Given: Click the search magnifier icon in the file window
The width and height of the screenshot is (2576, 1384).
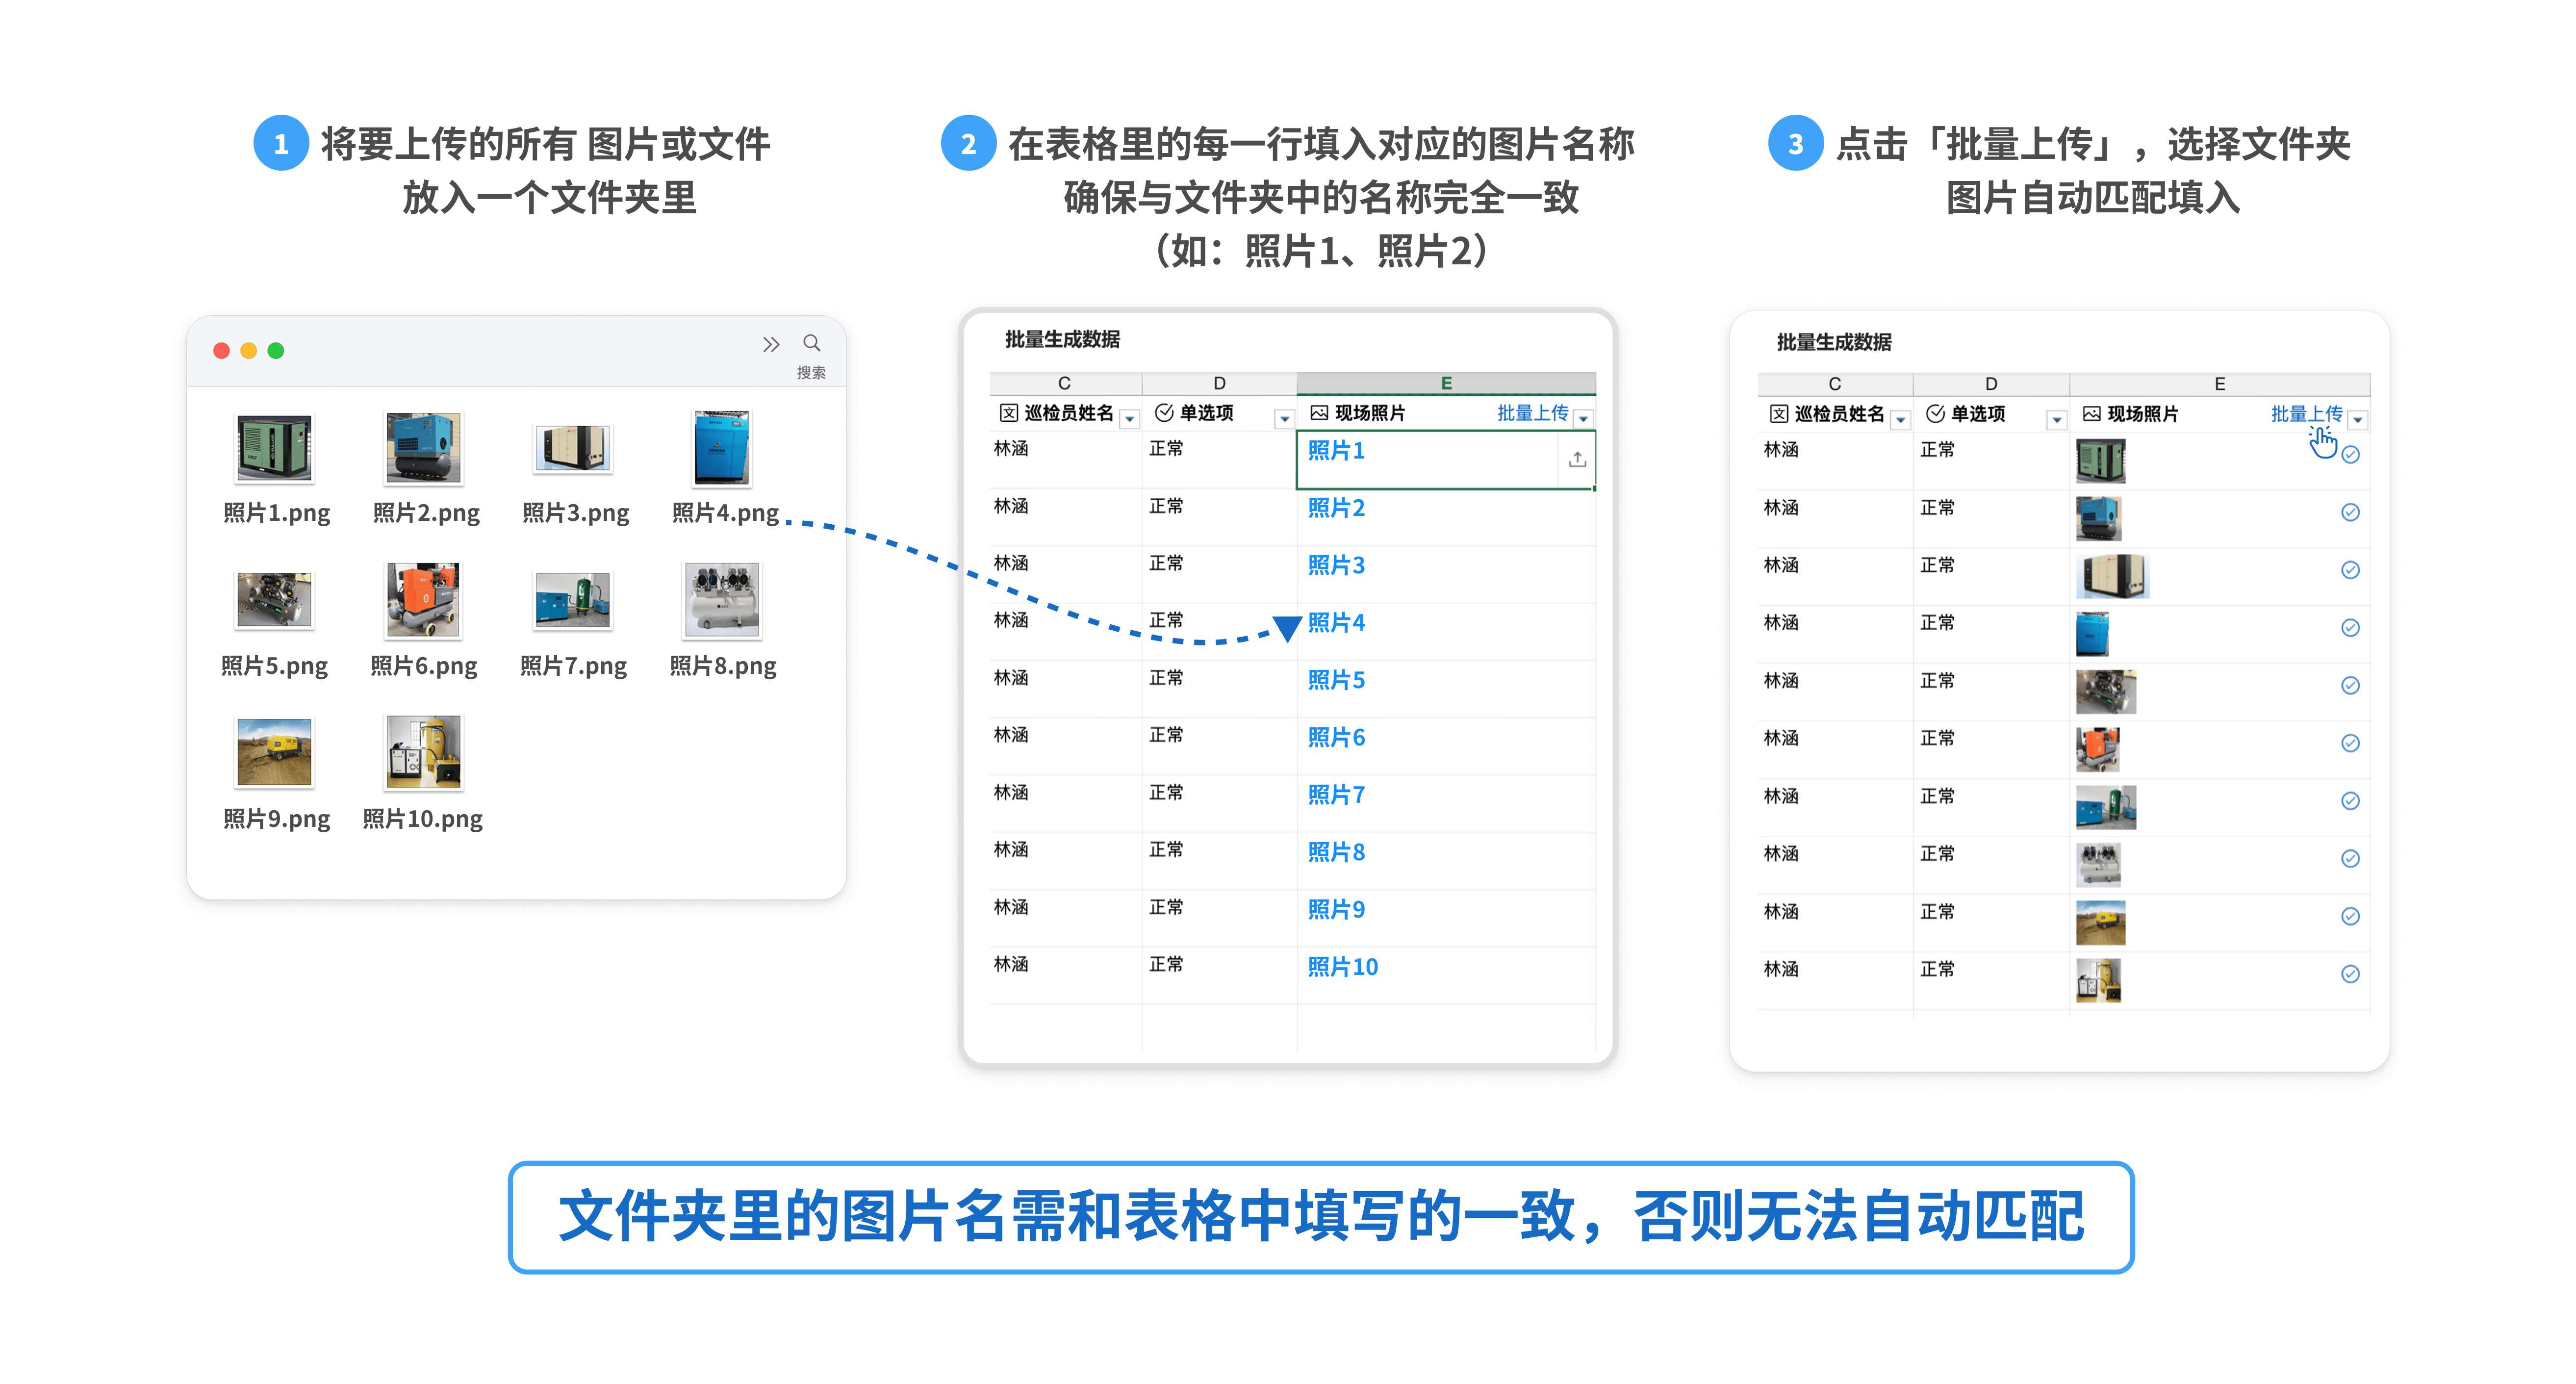Looking at the screenshot, I should [x=811, y=343].
